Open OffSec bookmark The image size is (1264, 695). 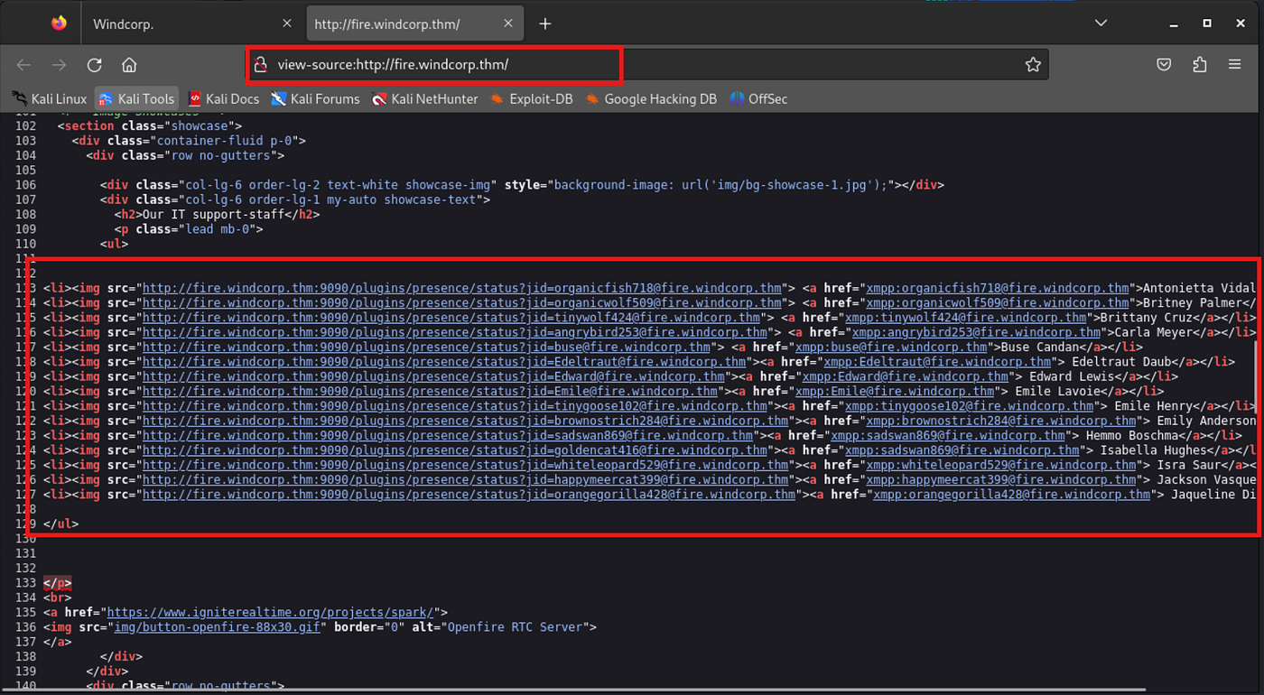(x=758, y=99)
